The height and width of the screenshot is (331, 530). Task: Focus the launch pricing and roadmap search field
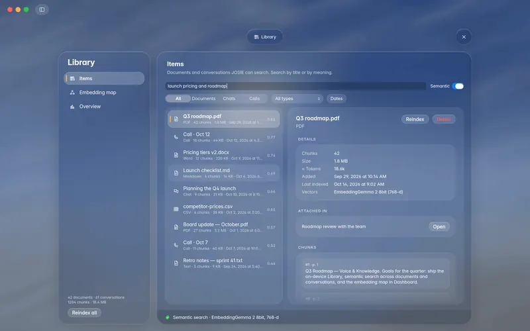[x=295, y=86]
